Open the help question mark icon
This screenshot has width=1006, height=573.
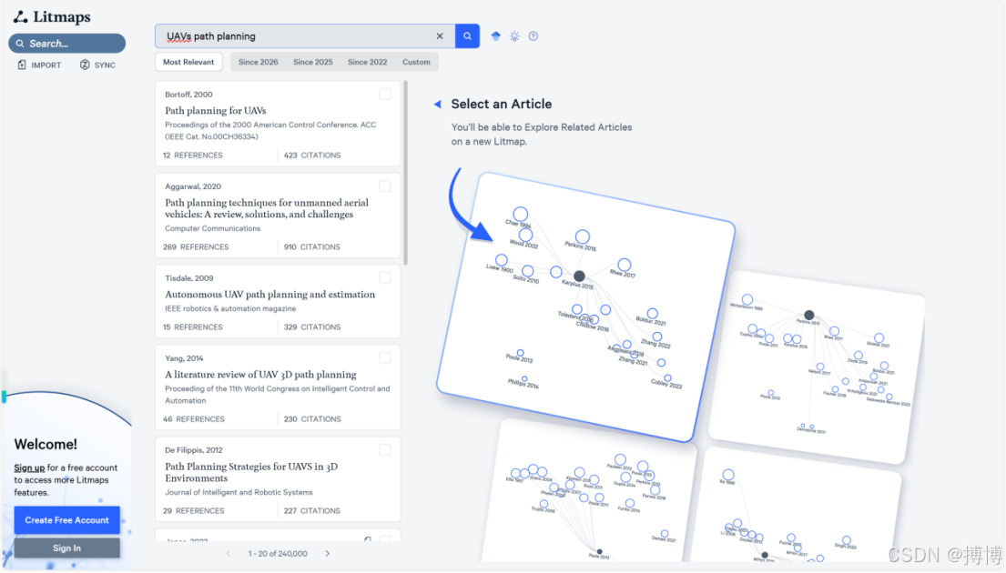533,35
